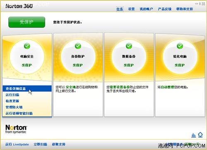
Task: Open the 任务 (Tasks) menu
Action: [x=120, y=9]
